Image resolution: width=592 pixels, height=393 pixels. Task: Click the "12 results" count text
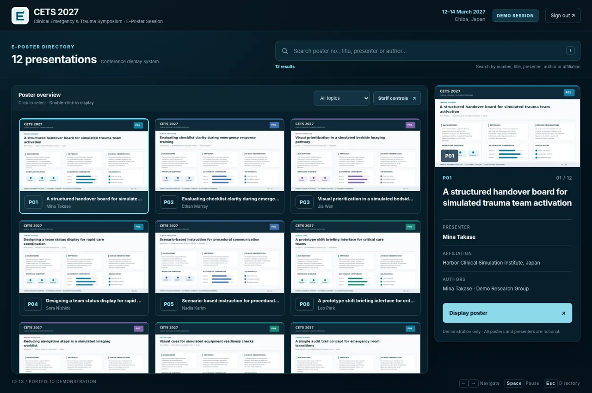pyautogui.click(x=285, y=67)
